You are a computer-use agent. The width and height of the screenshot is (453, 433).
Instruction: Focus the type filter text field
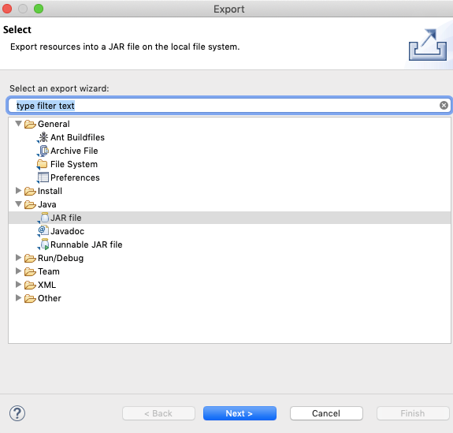coord(228,106)
